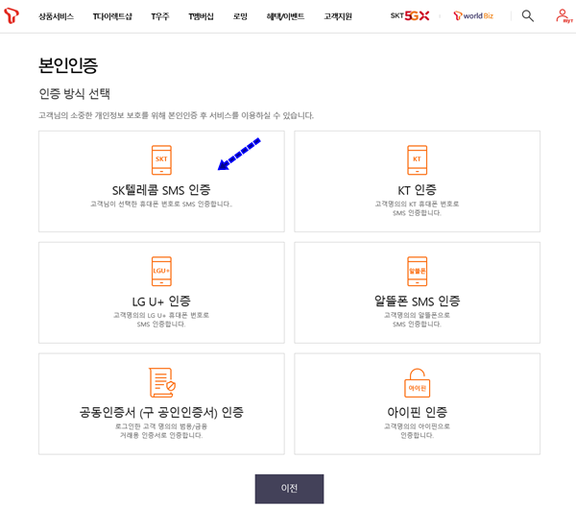Open the MyT user profile icon
Screen dimensions: 576x507
564,16
